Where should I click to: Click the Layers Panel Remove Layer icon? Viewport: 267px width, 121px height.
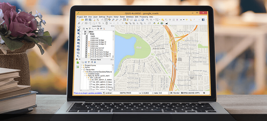coord(104,29)
